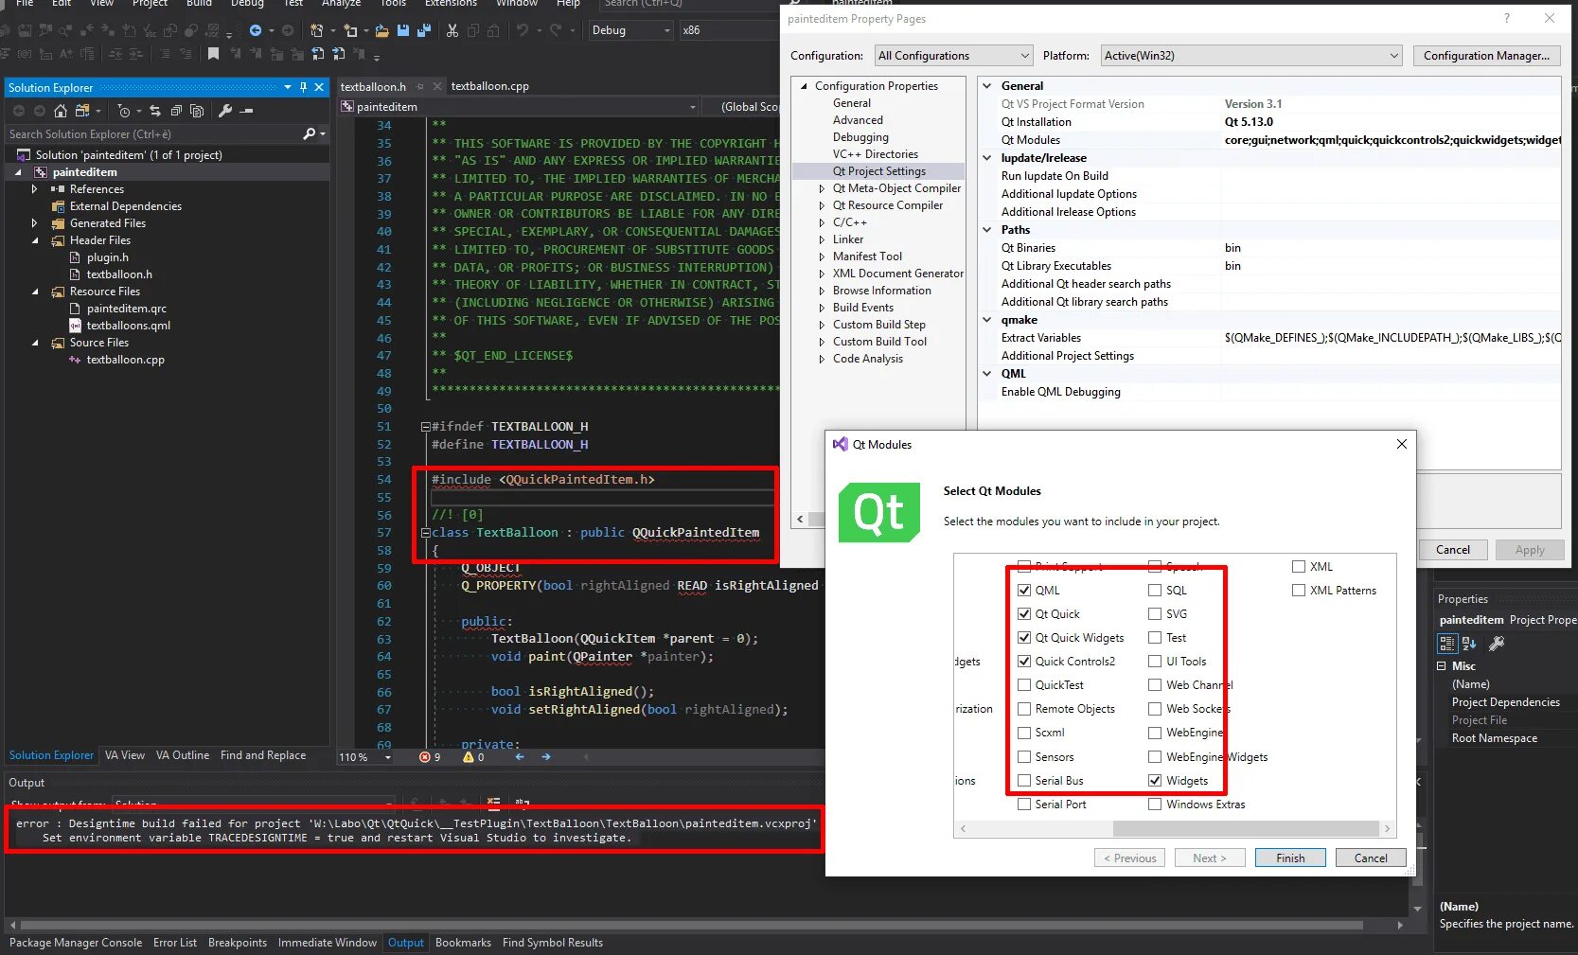Click the Save icon in main toolbar
This screenshot has height=955, width=1578.
point(403,30)
